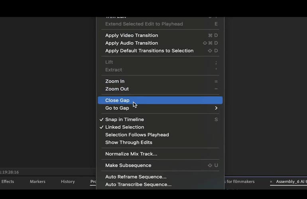The image size is (307, 199).
Task: Click the Lift menu entry
Action: pos(160,62)
